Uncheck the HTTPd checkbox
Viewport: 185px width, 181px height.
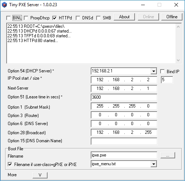click(54, 18)
